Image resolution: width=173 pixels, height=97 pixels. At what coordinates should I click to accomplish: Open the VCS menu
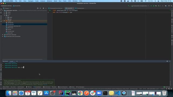click(69, 1)
